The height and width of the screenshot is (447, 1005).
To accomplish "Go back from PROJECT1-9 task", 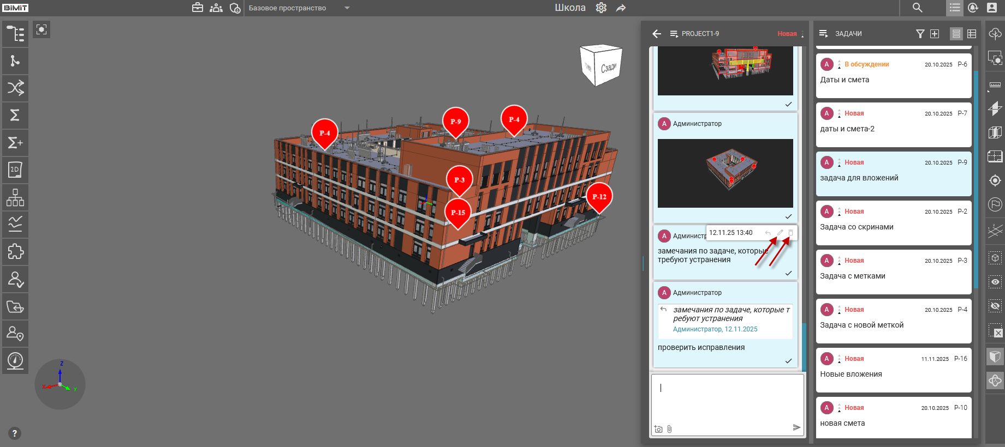I will click(657, 34).
